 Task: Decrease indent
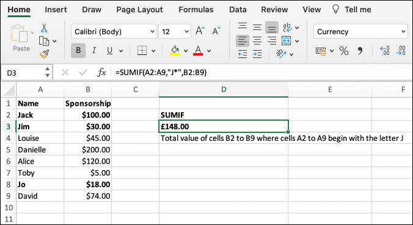click(243, 54)
